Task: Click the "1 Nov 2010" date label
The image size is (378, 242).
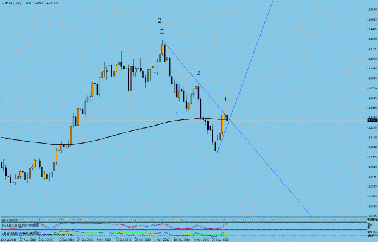Action: coord(162,240)
